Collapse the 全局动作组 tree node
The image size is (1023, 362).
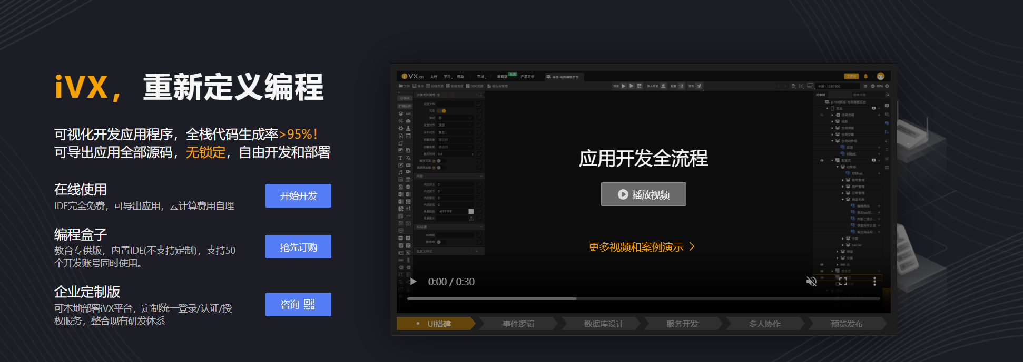pyautogui.click(x=832, y=141)
